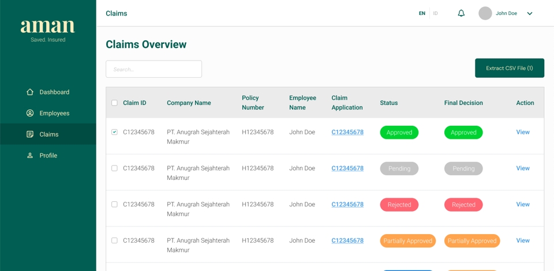Check the checkbox in the Rejected claim row
This screenshot has width=554, height=271.
point(114,204)
